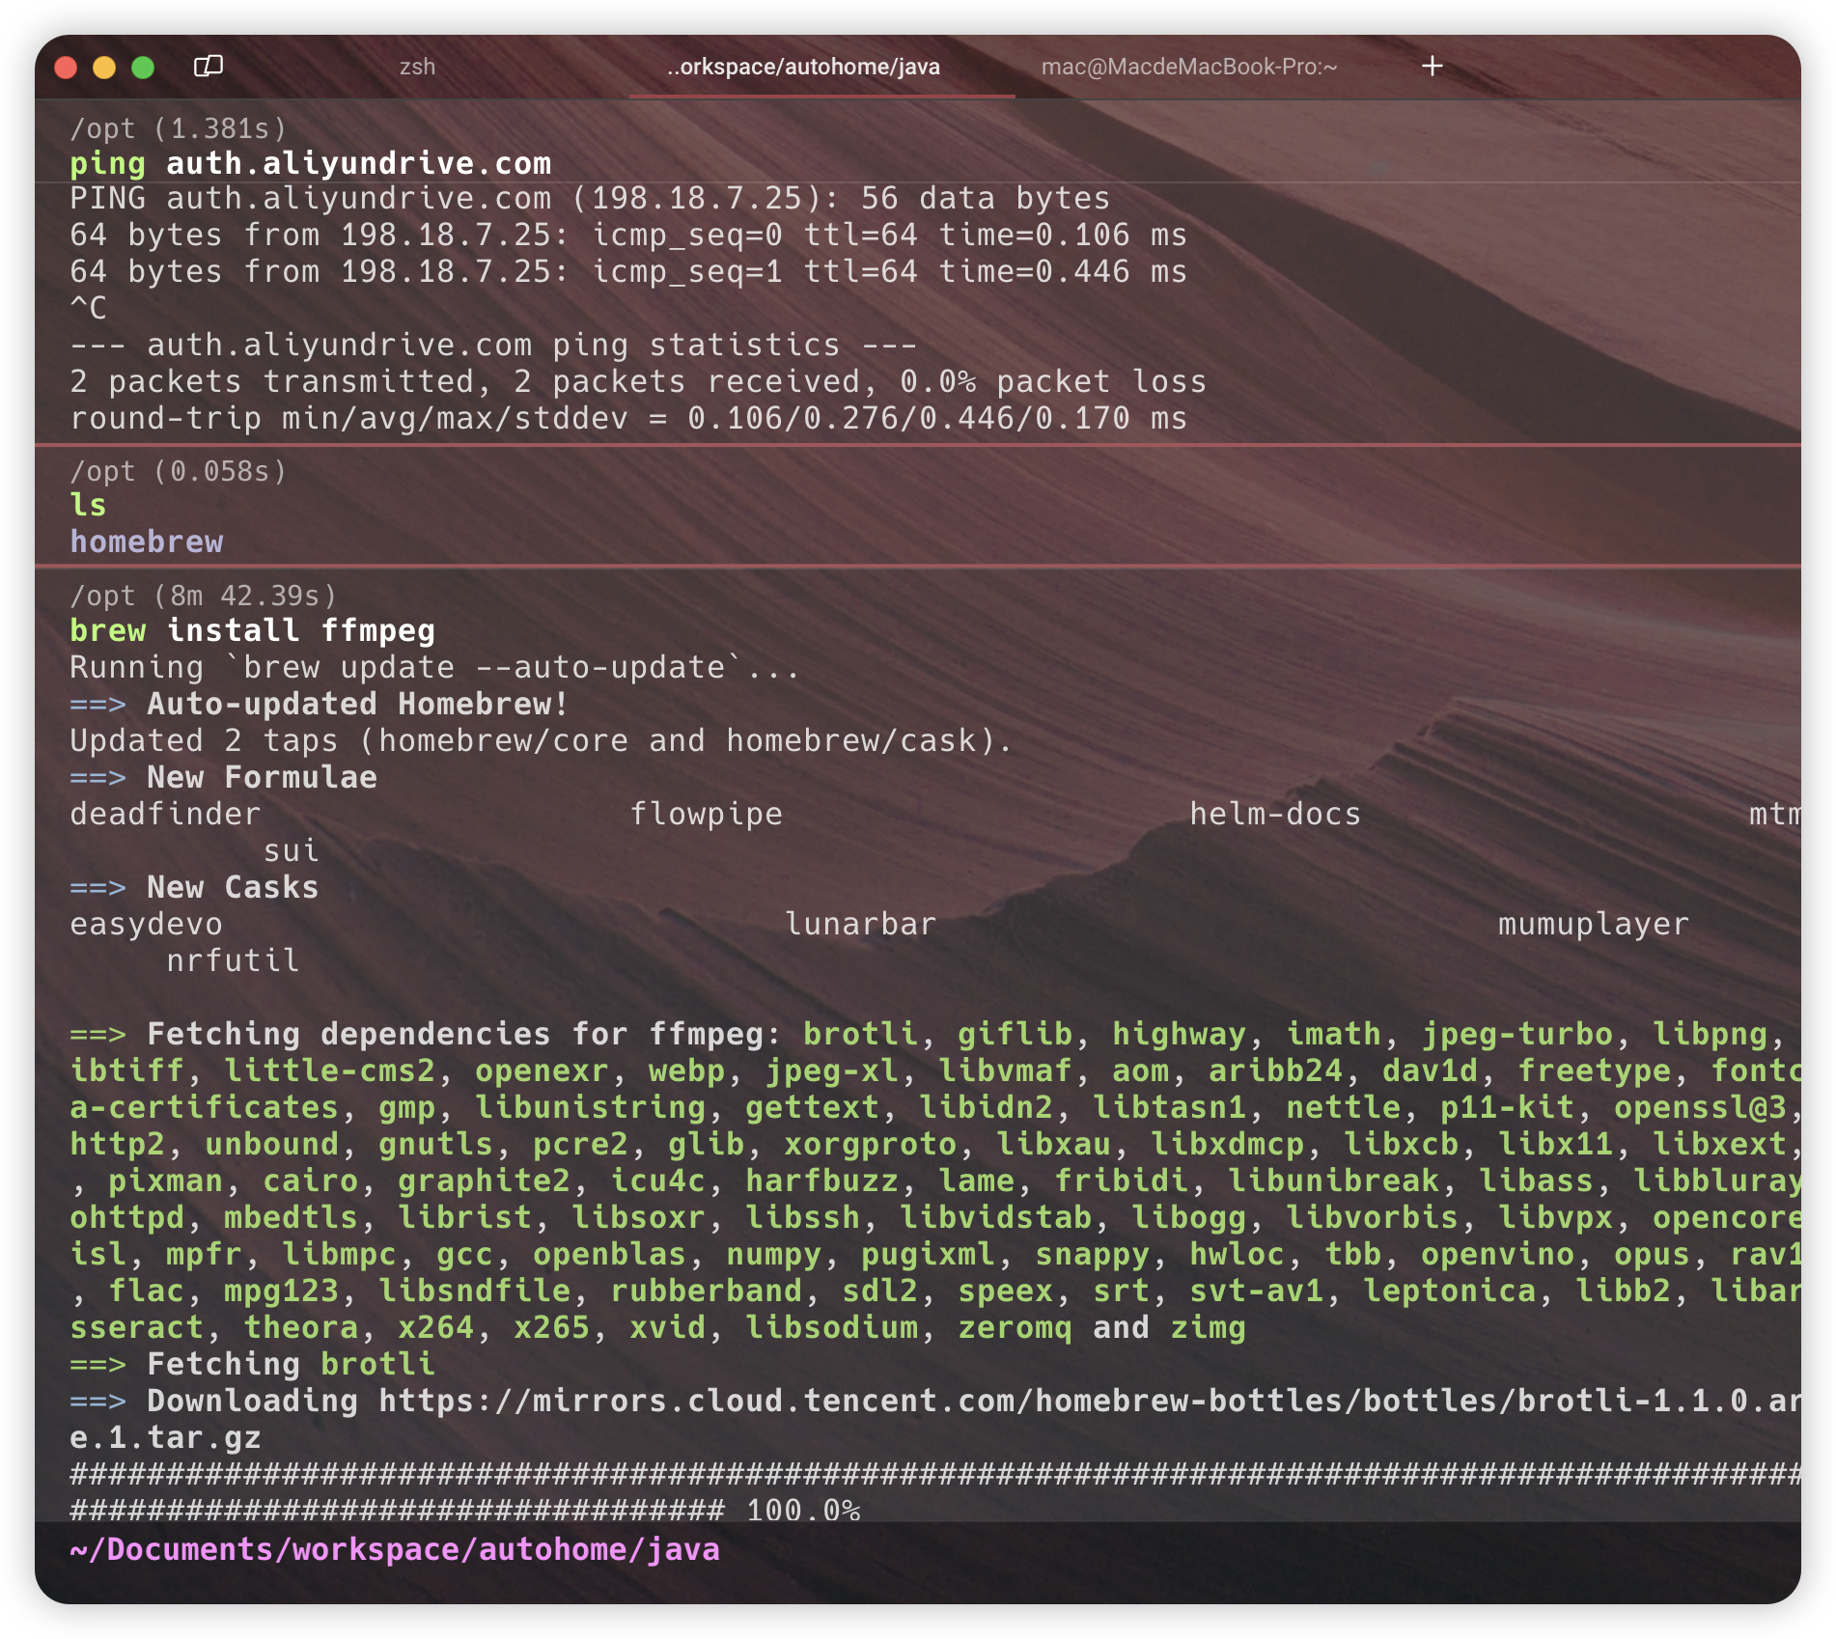Click the 'brew install ffmpeg' command
Image resolution: width=1836 pixels, height=1639 pixels.
coord(252,630)
